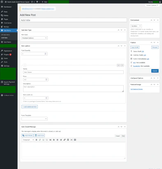The image size is (162, 169).
Task: Edit the post Status link
Action: pyautogui.click(x=143, y=51)
